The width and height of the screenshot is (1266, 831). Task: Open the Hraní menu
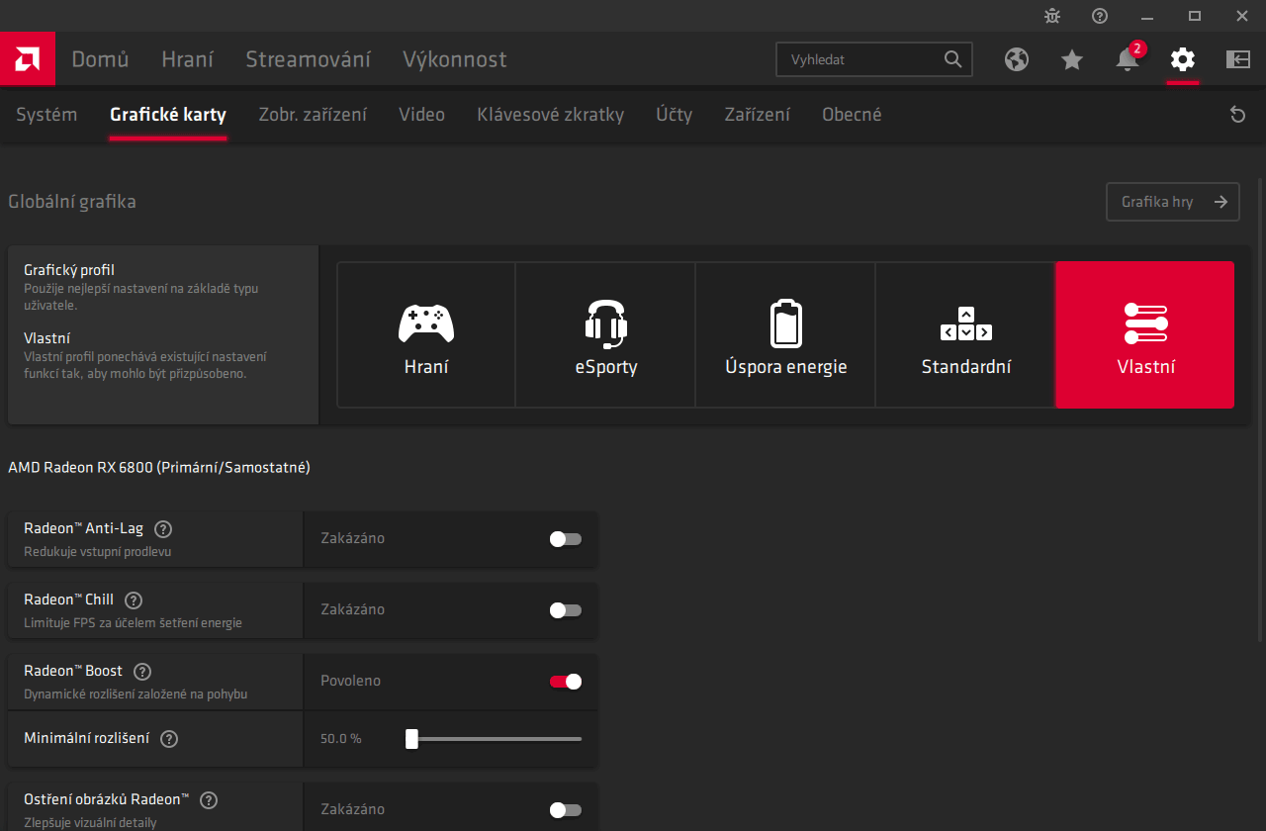[188, 59]
